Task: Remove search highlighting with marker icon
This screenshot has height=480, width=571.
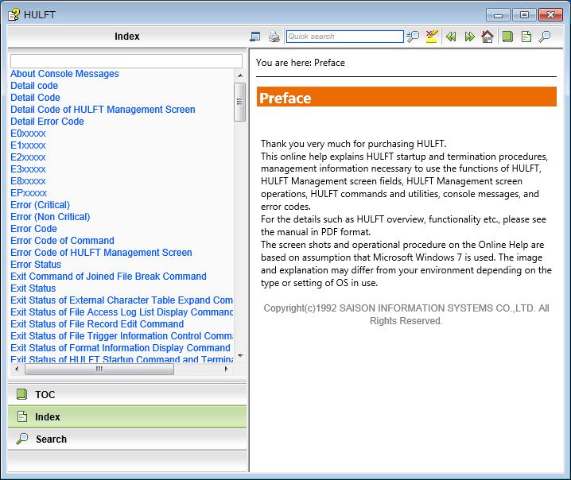Action: (432, 37)
